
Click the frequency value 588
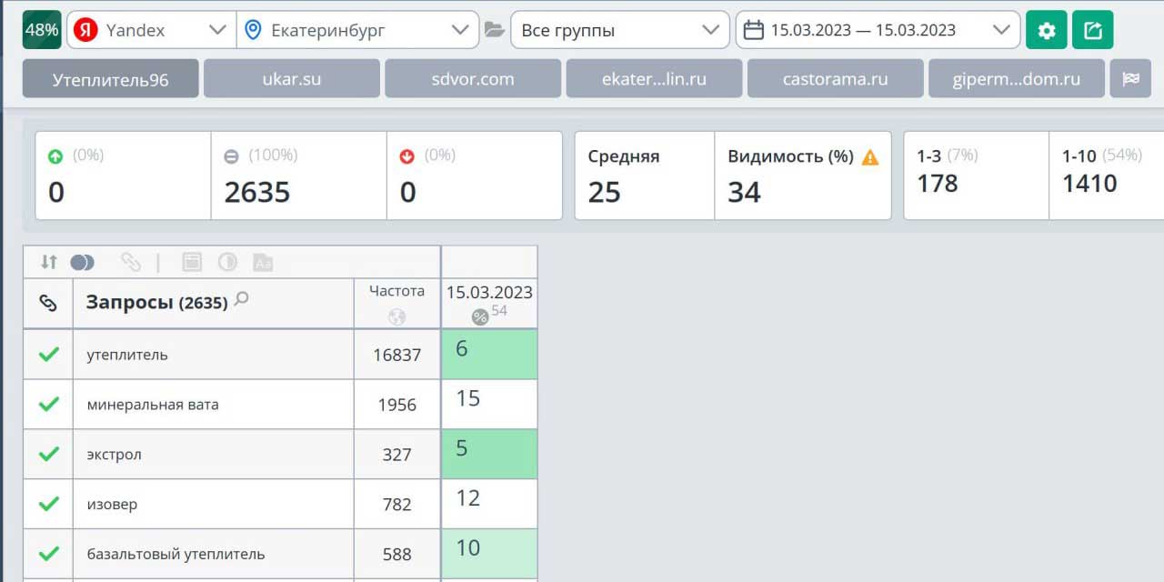pyautogui.click(x=397, y=554)
